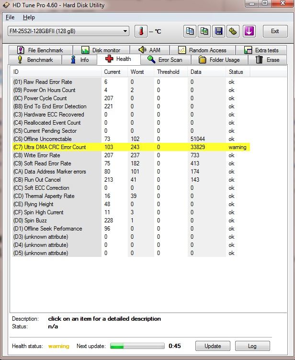Open the options wrench icon
295x360 pixels.
pos(233,31)
